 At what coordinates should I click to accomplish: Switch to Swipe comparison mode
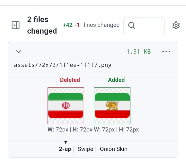pyautogui.click(x=85, y=149)
